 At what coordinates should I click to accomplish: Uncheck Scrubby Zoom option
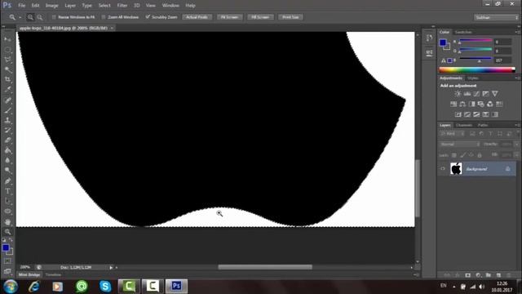[x=148, y=16]
